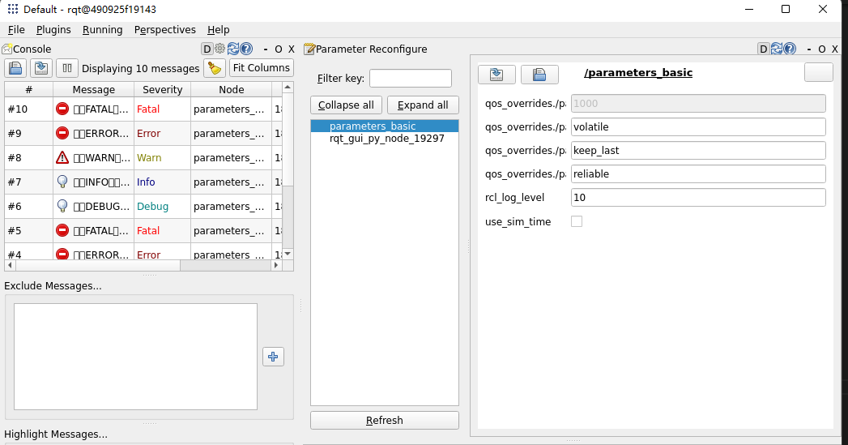Enable the use_sim_time checkbox
The width and height of the screenshot is (848, 445).
coord(577,221)
